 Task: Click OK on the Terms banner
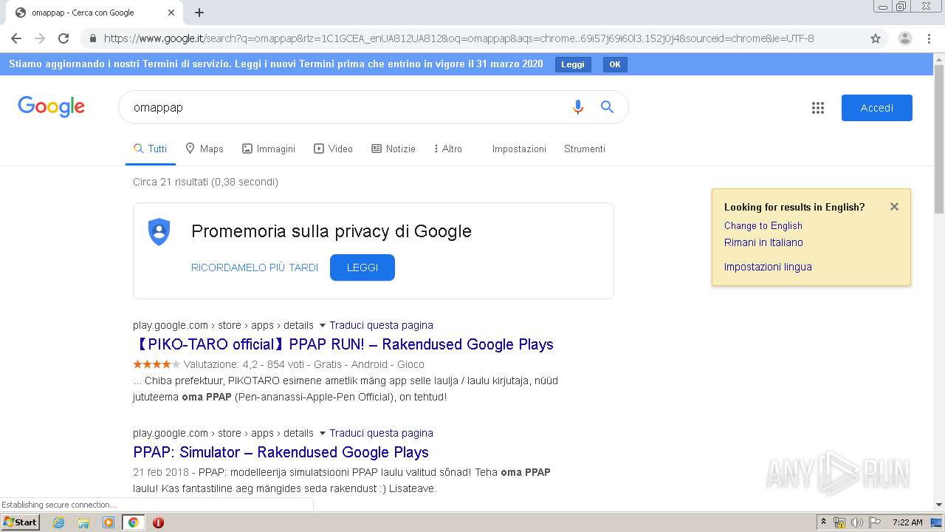coord(615,64)
